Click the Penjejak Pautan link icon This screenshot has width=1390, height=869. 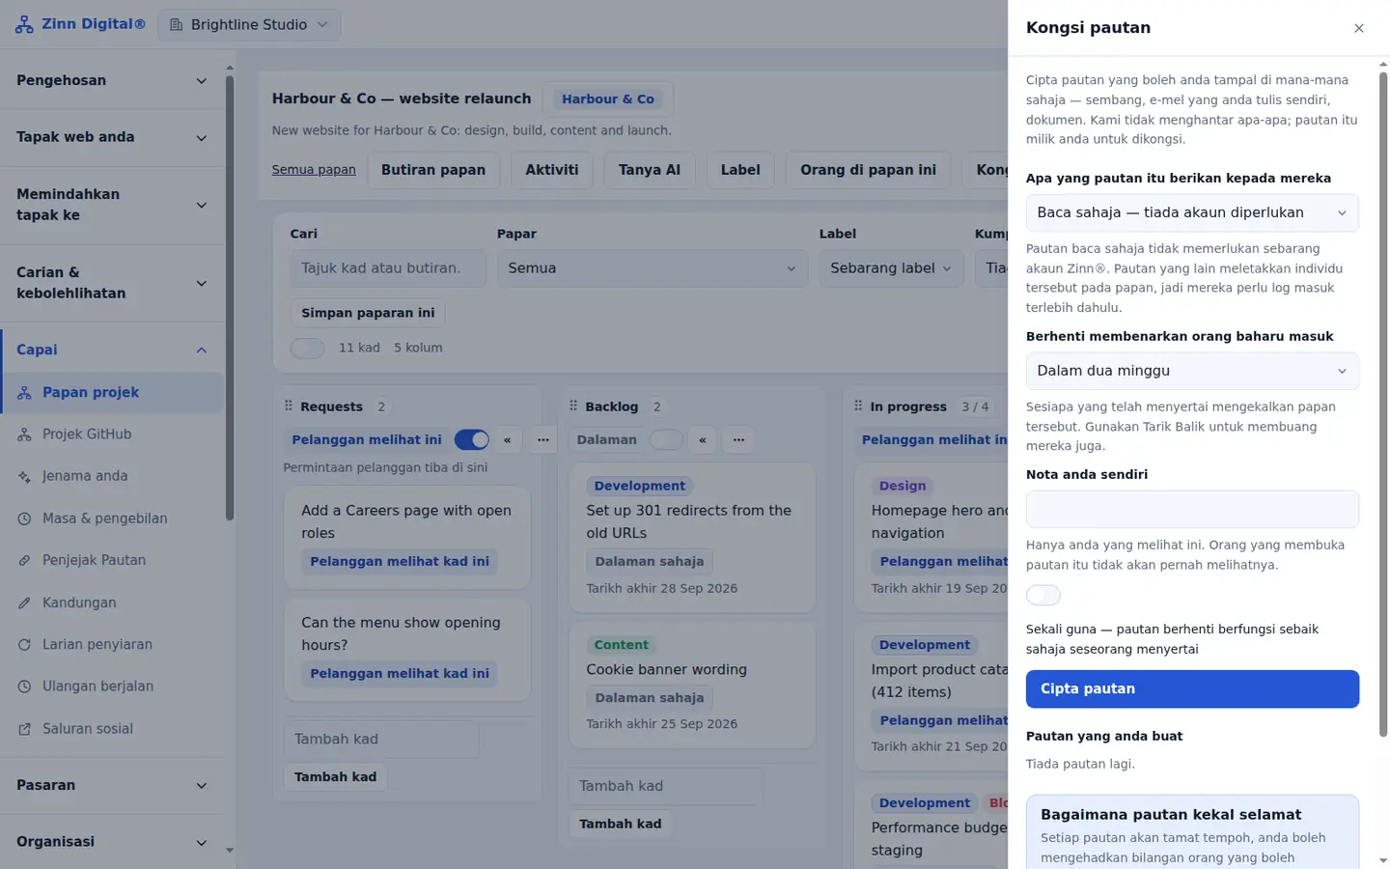24,560
